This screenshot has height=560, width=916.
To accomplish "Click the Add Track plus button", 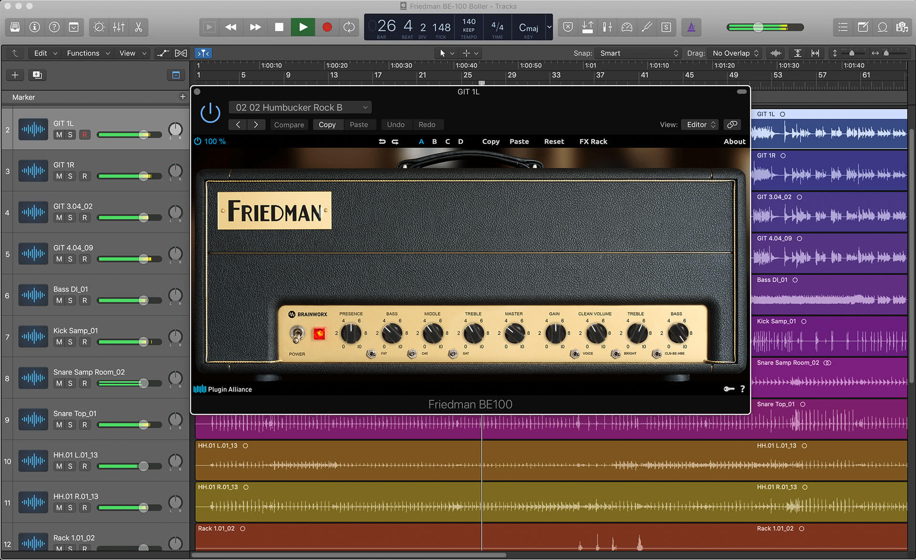I will [x=15, y=75].
